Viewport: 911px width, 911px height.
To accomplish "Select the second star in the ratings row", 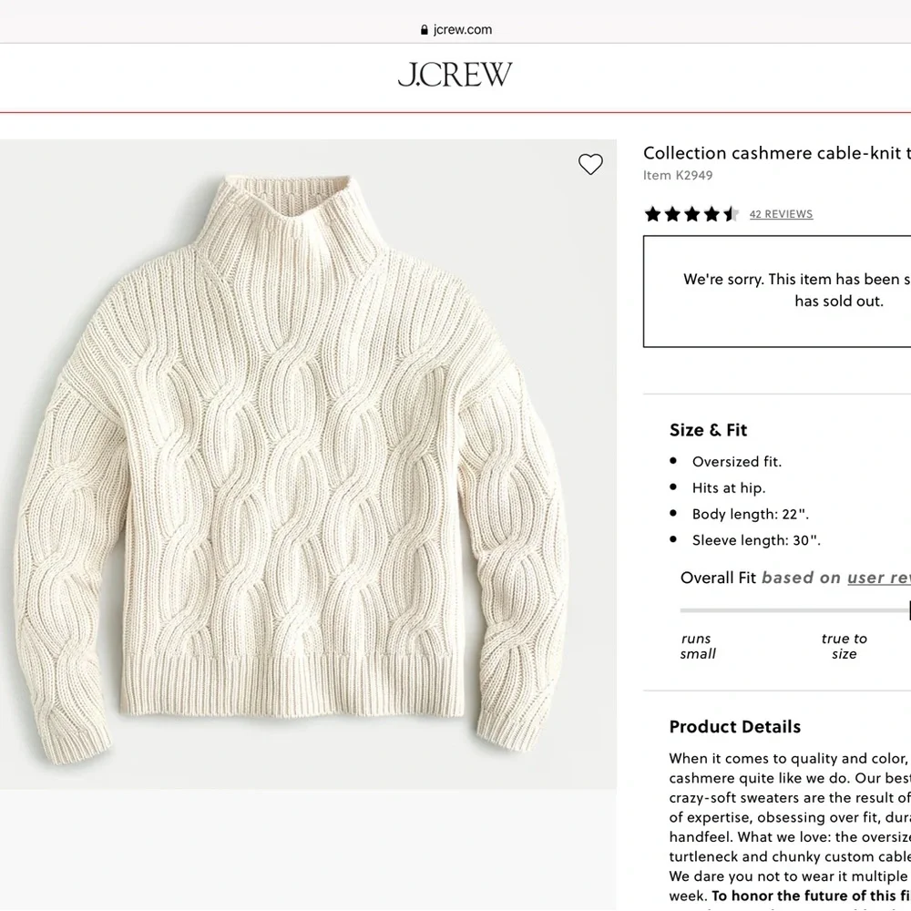I will click(671, 214).
